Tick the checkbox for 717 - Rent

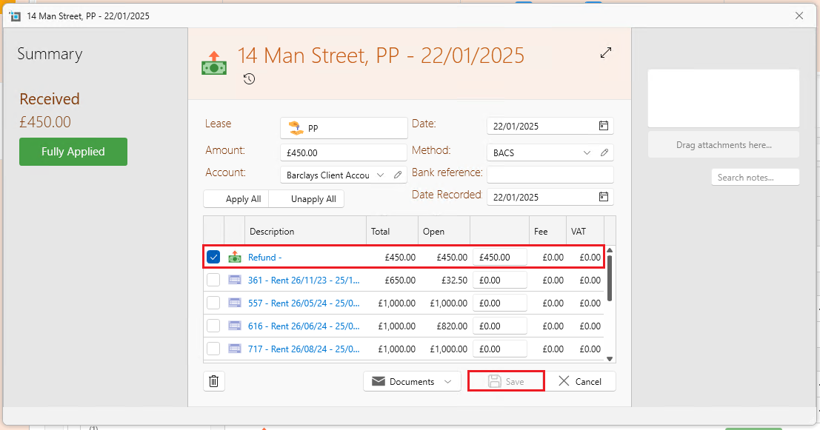(213, 349)
